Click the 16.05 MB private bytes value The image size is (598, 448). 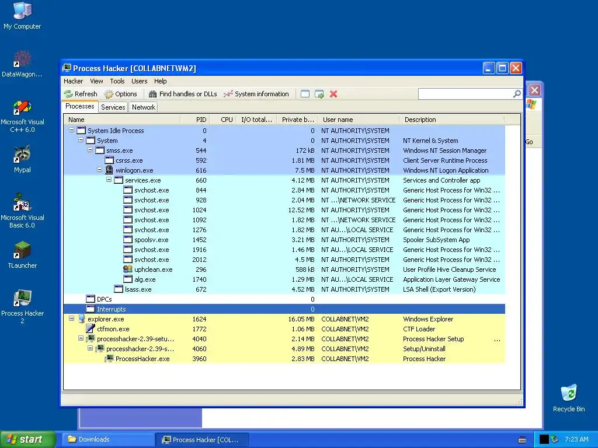click(x=301, y=319)
